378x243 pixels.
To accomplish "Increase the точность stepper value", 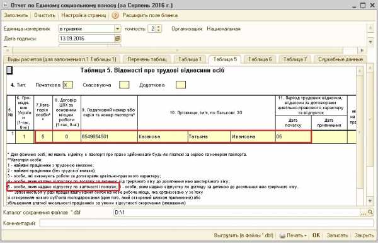I will point(158,27).
